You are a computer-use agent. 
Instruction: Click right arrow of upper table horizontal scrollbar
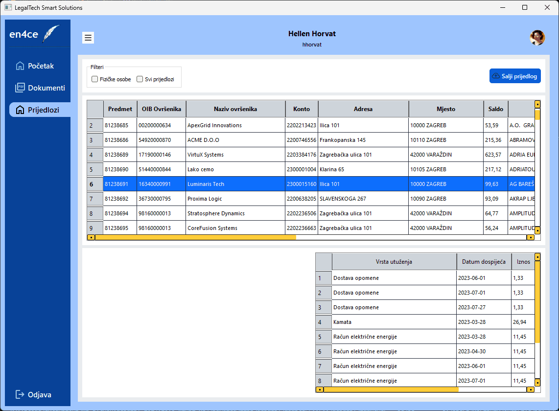click(530, 237)
